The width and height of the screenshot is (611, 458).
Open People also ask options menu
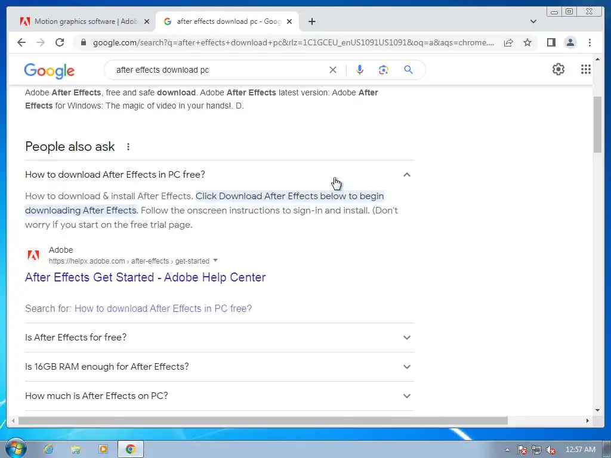128,147
